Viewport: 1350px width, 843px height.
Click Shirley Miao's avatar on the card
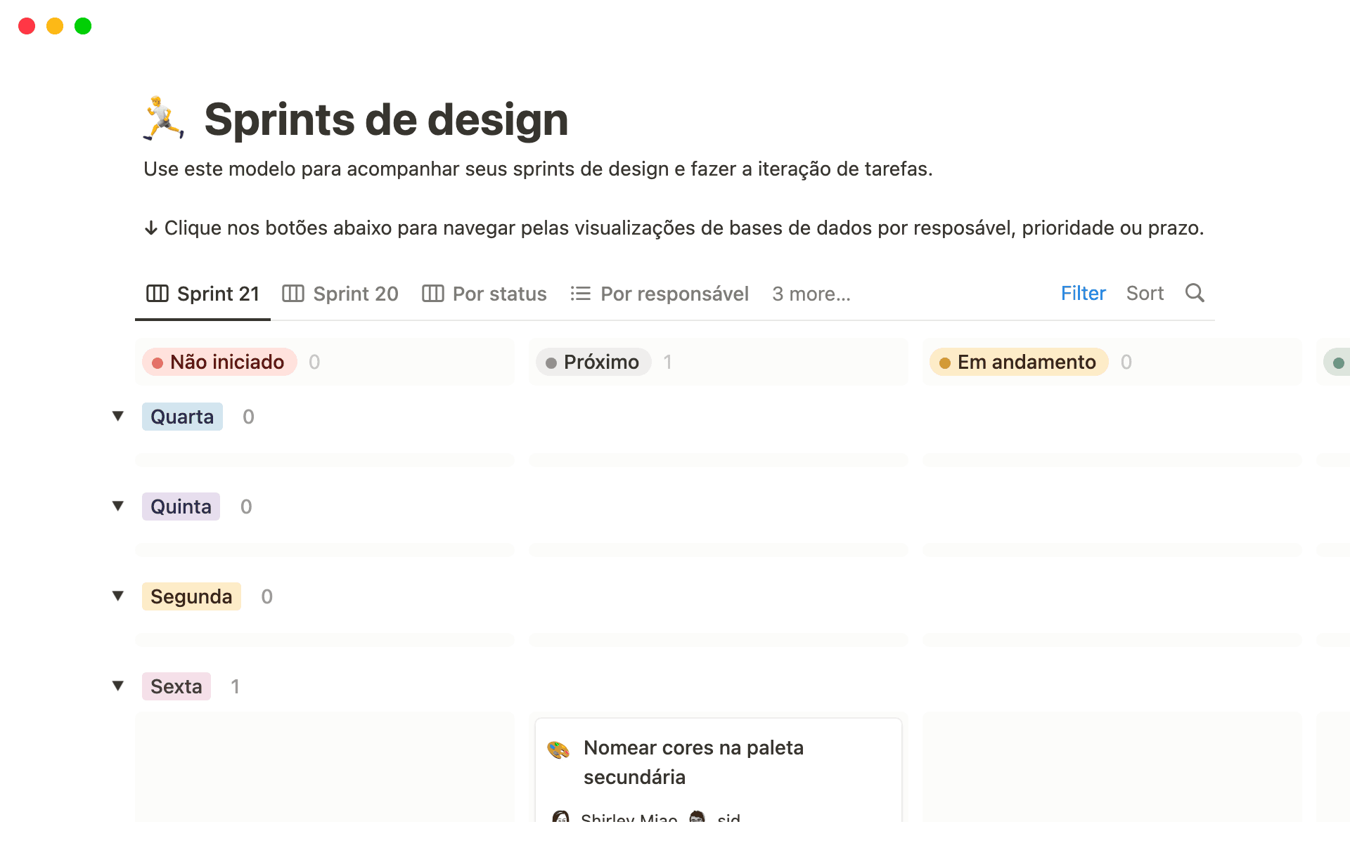click(x=561, y=817)
